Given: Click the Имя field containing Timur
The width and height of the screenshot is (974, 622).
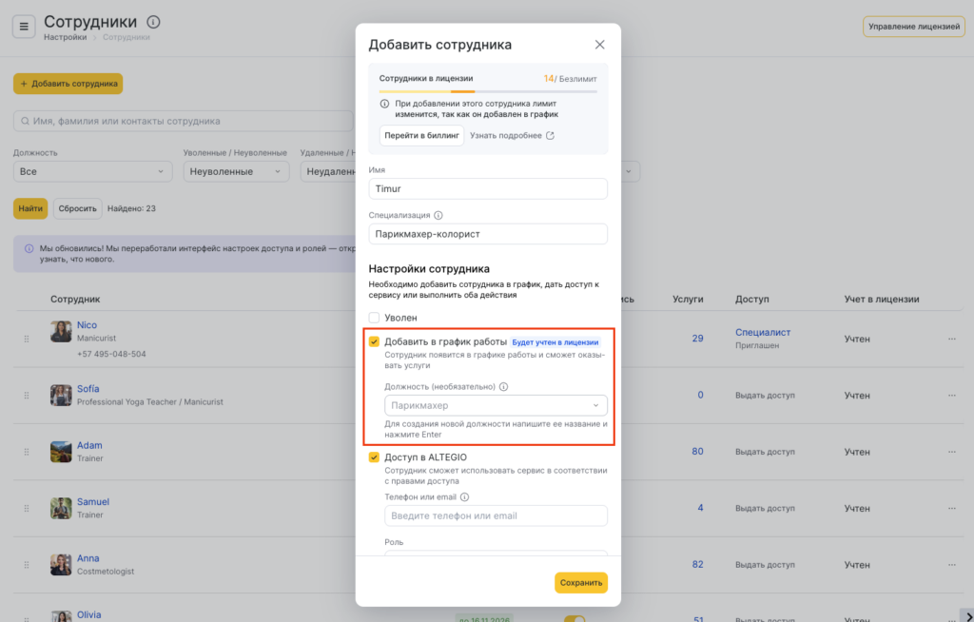Looking at the screenshot, I should point(487,188).
